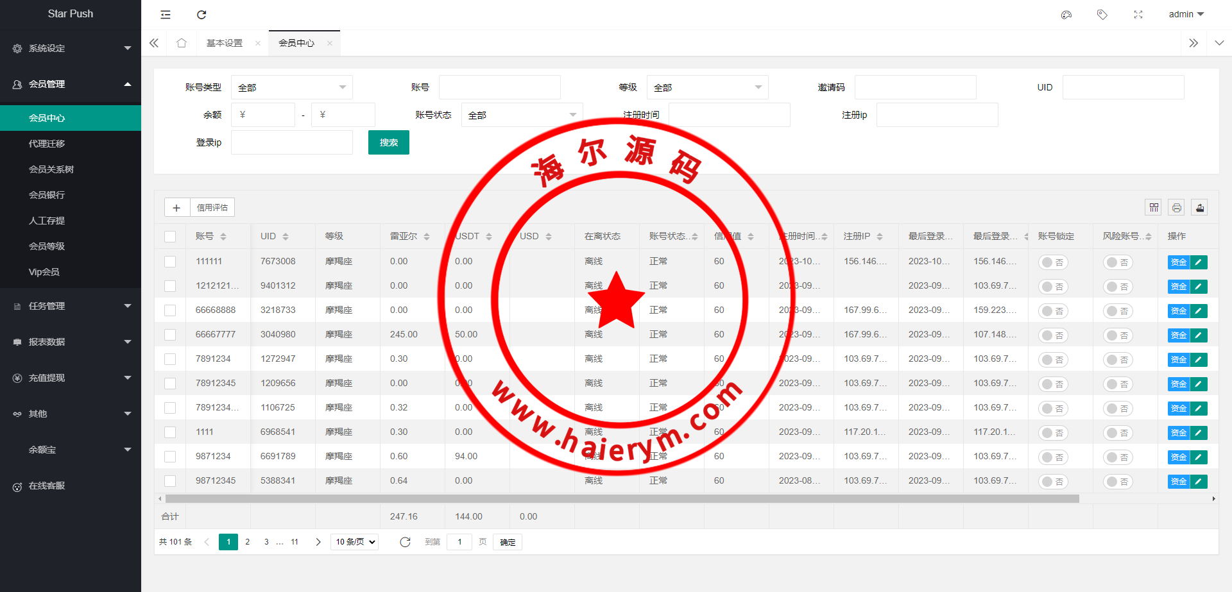This screenshot has width=1232, height=592.
Task: Print table using the printer icon
Action: (x=1177, y=207)
